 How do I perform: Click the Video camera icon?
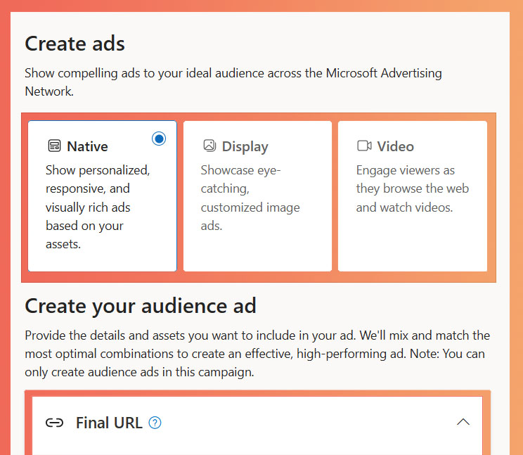pyautogui.click(x=364, y=146)
